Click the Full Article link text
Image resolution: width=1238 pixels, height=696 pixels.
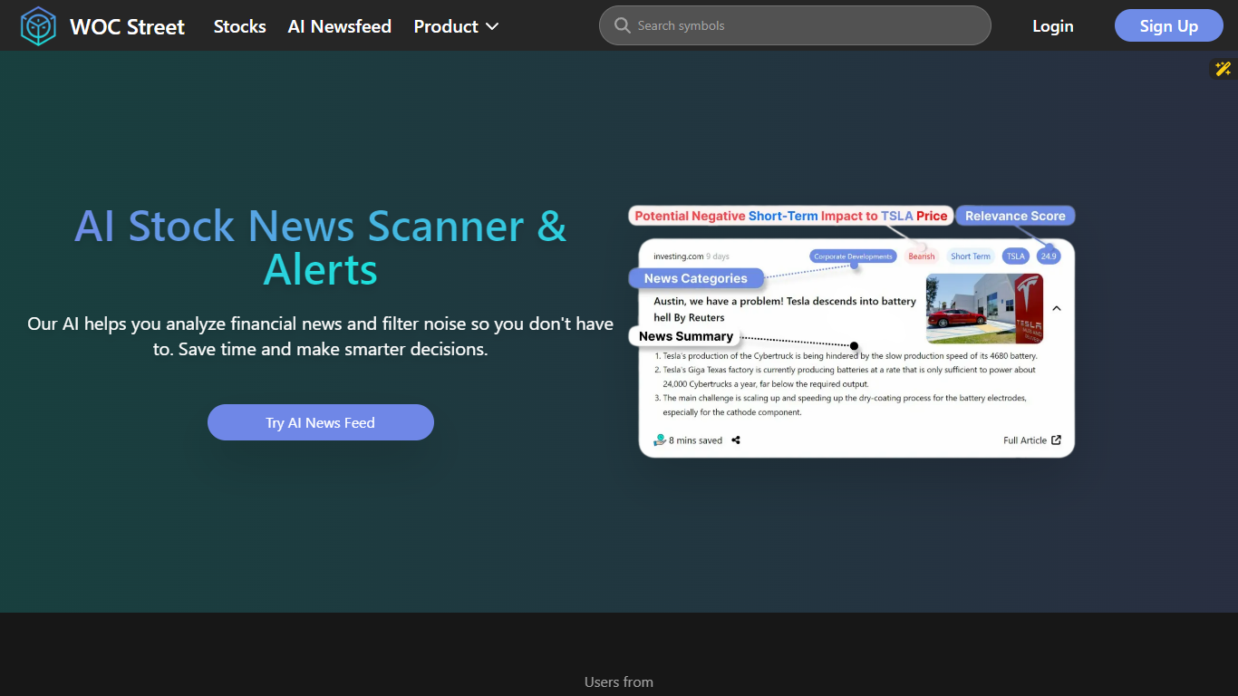click(x=1025, y=440)
